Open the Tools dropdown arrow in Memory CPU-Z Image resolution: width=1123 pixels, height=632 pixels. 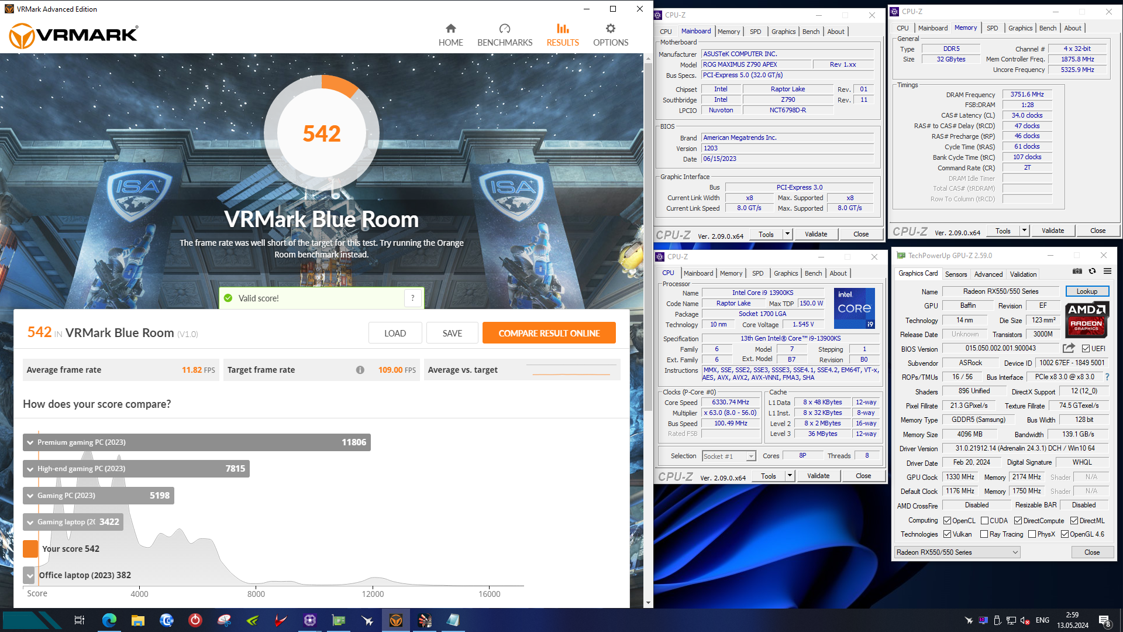1024,231
